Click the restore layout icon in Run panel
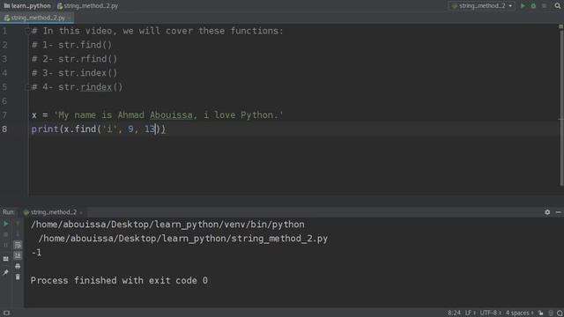 [x=6, y=258]
